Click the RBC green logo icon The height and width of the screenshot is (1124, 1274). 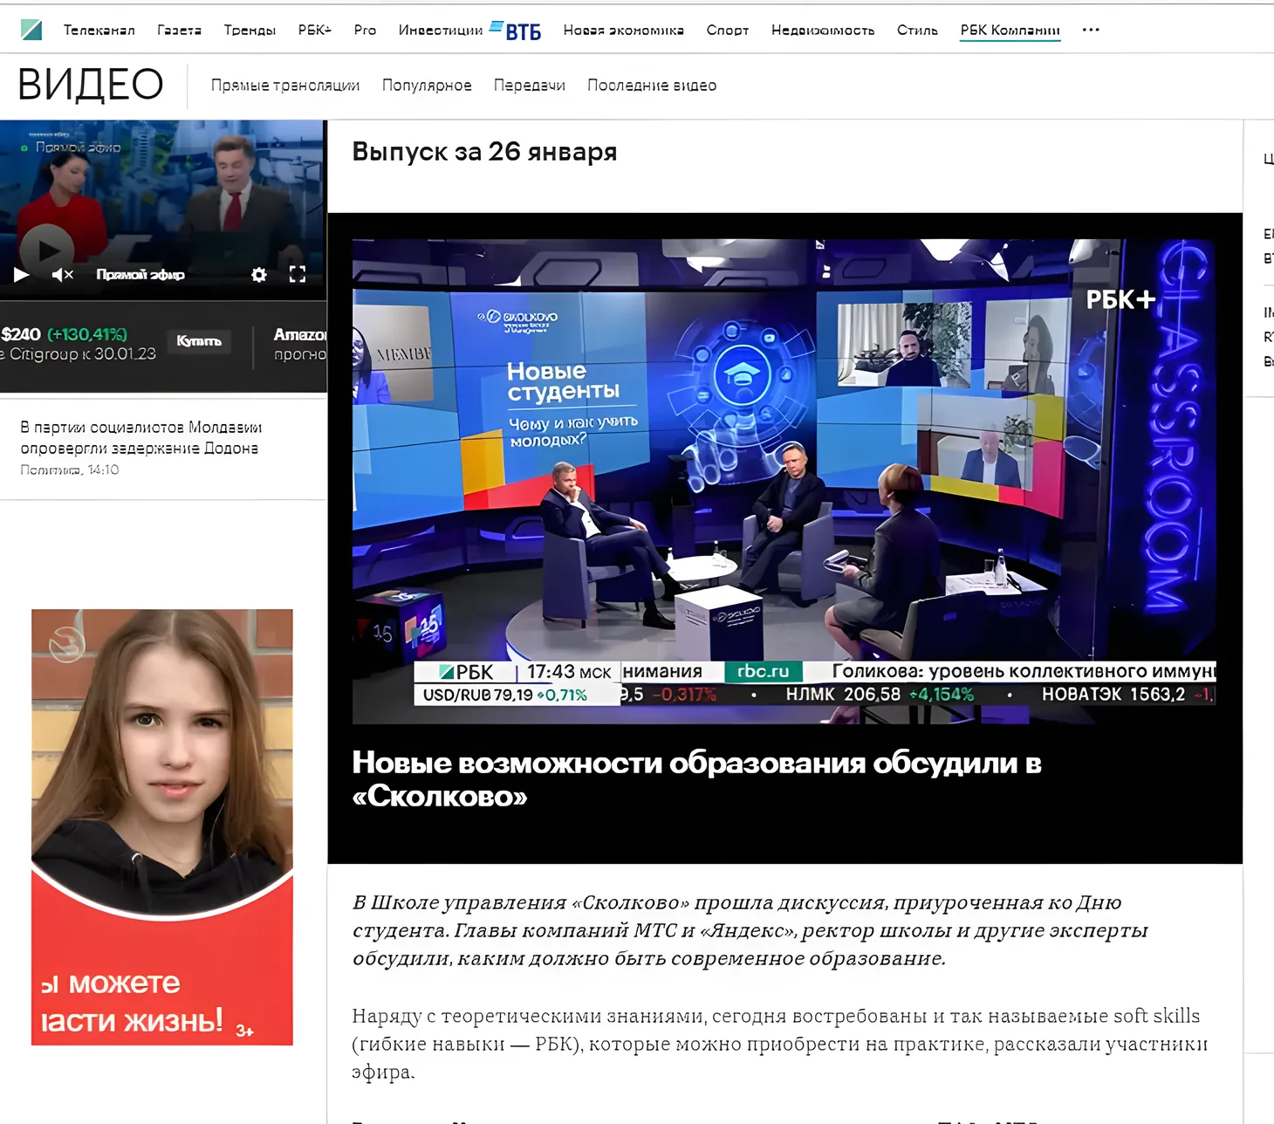click(x=31, y=31)
